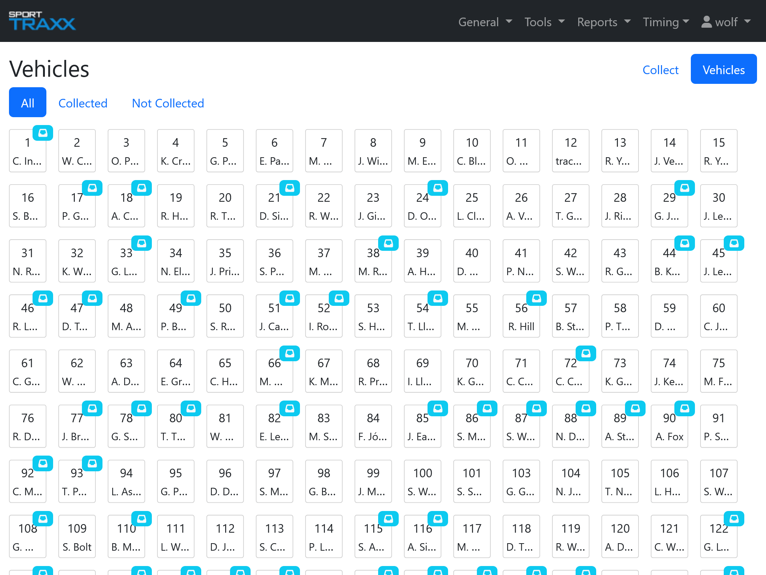The image size is (766, 575).
Task: Click the badge icon on vehicle 66
Action: tap(290, 353)
